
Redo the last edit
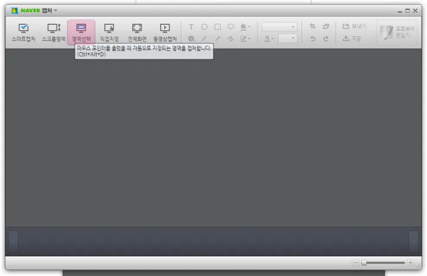(326, 39)
